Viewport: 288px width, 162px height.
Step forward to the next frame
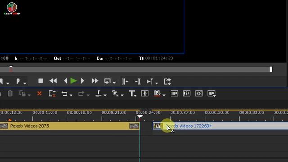coord(83,81)
